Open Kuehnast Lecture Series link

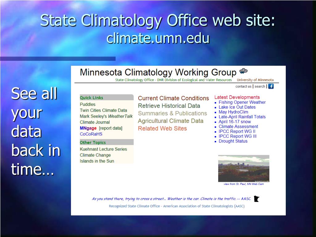103,149
